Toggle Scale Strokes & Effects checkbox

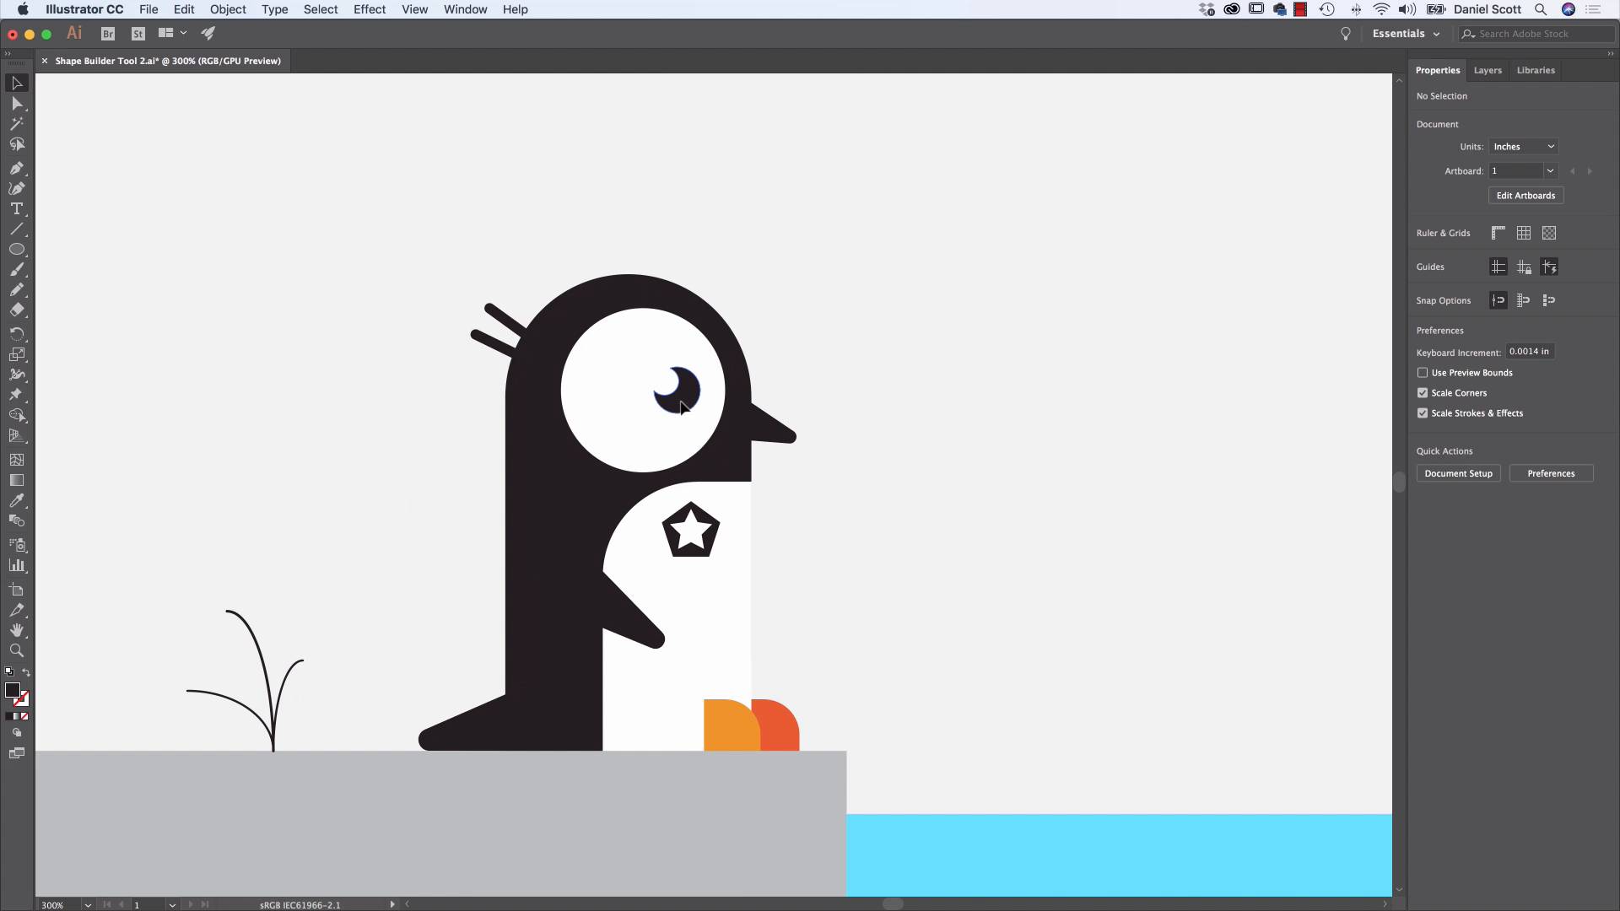tap(1422, 412)
